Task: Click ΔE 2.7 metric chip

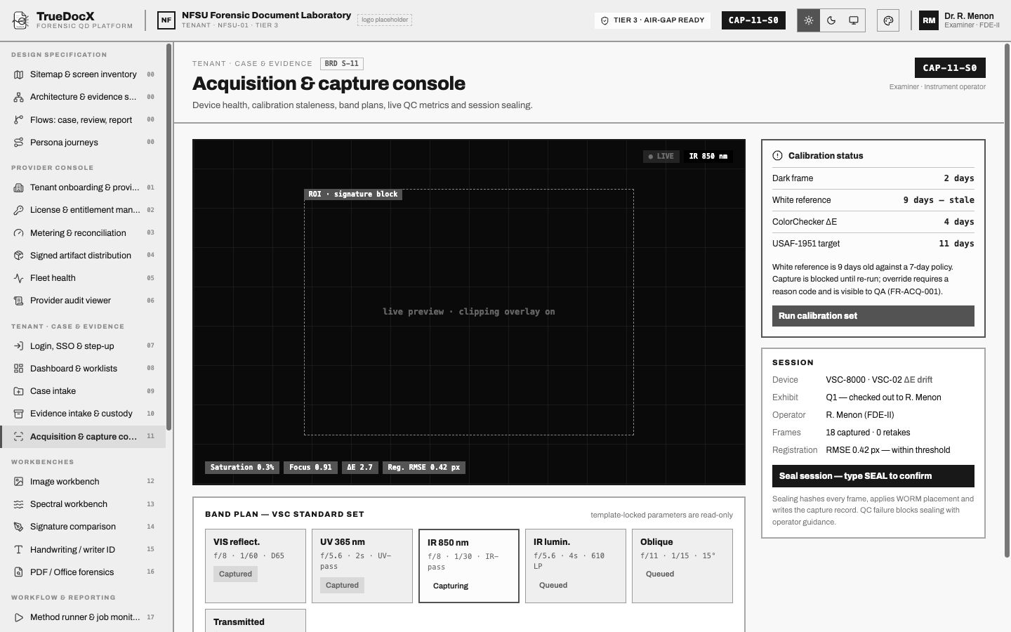Action: [359, 468]
